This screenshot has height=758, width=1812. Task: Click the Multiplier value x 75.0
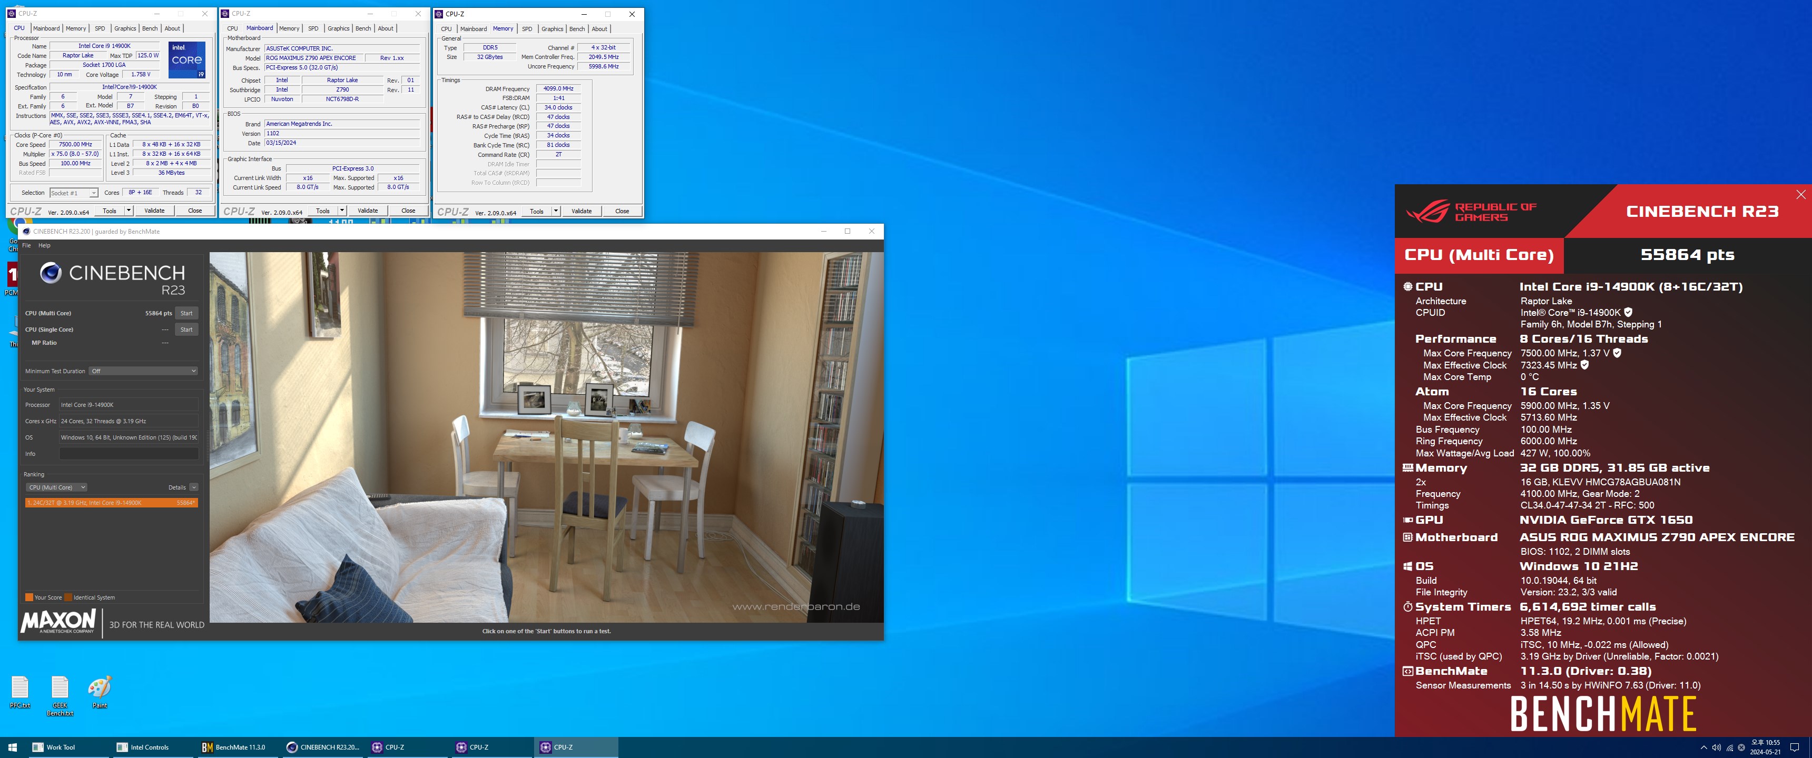tap(75, 153)
